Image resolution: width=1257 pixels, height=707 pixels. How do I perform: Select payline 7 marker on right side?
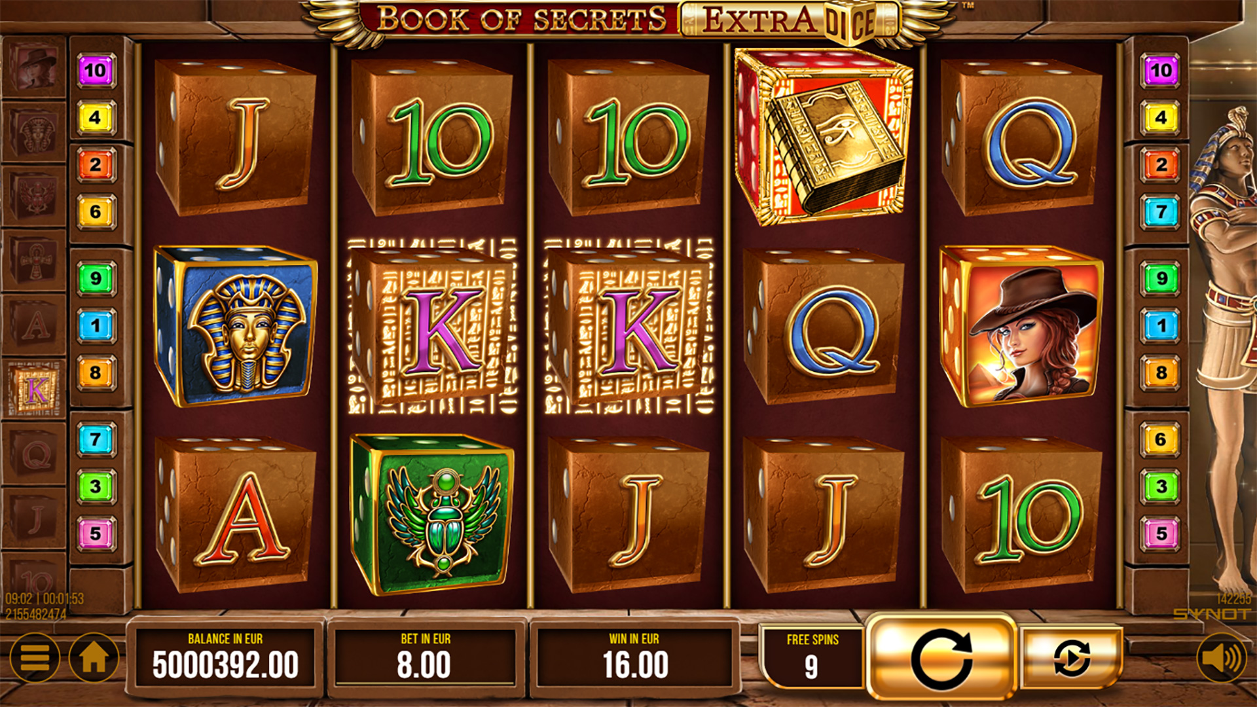1161,212
